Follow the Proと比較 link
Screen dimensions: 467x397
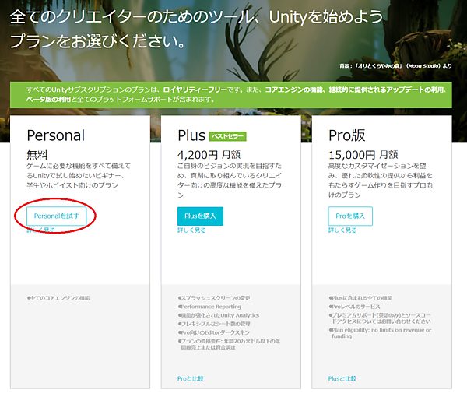coord(191,378)
